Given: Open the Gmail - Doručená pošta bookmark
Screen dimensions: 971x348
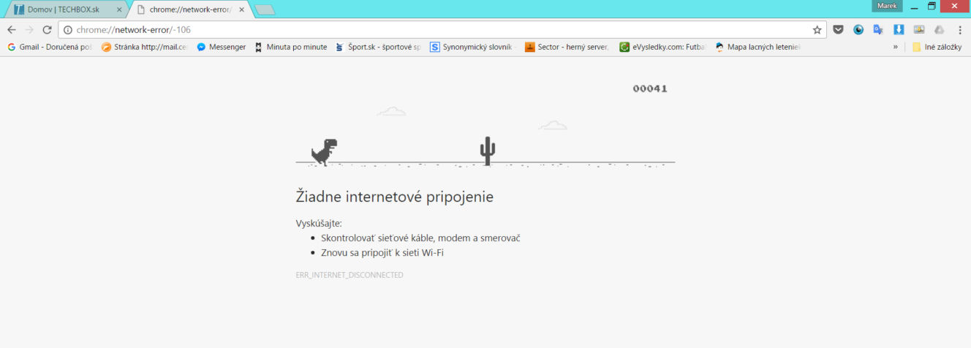Looking at the screenshot, I should pos(50,47).
